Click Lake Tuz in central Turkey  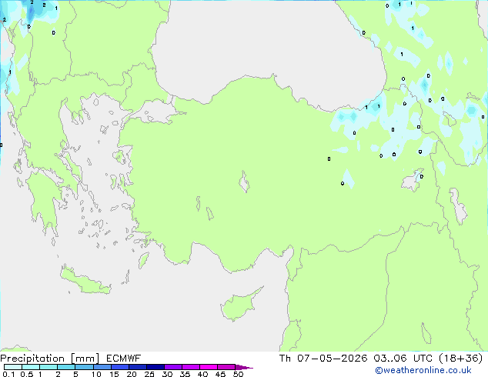point(244,182)
